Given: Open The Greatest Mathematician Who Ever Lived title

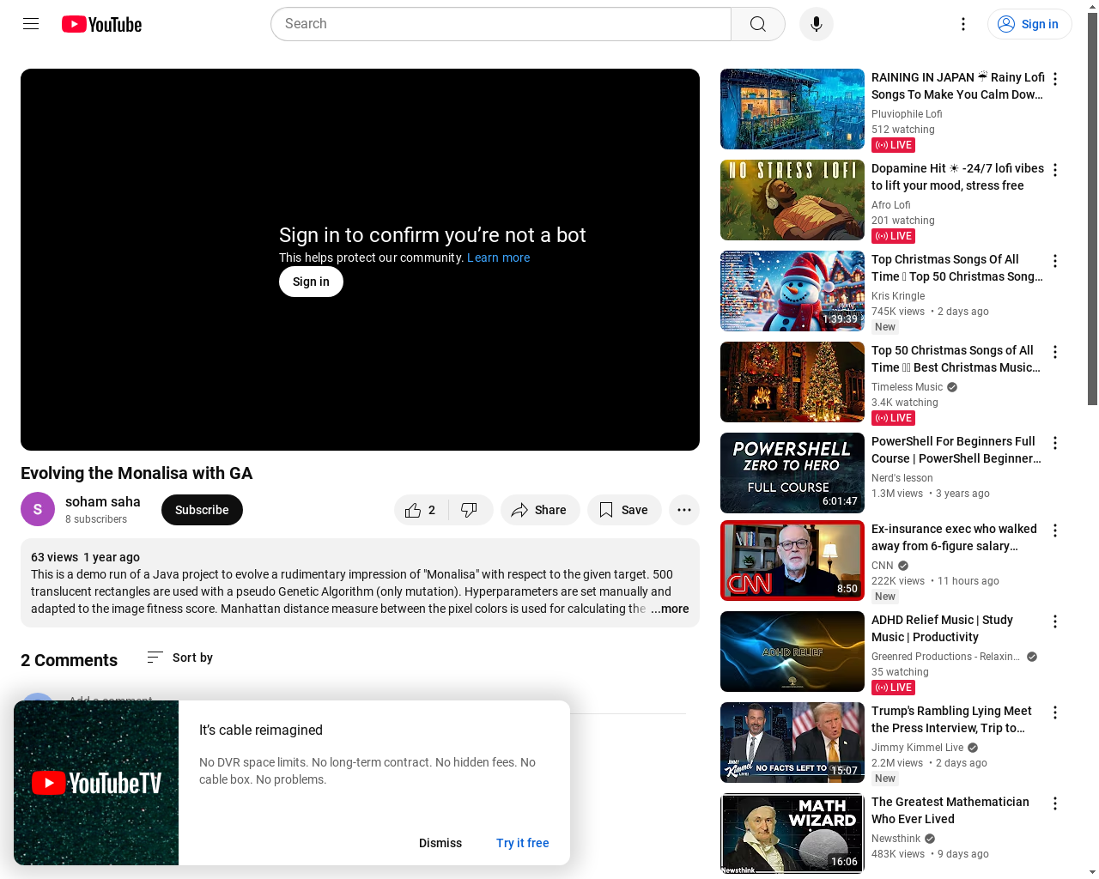Looking at the screenshot, I should 950,810.
